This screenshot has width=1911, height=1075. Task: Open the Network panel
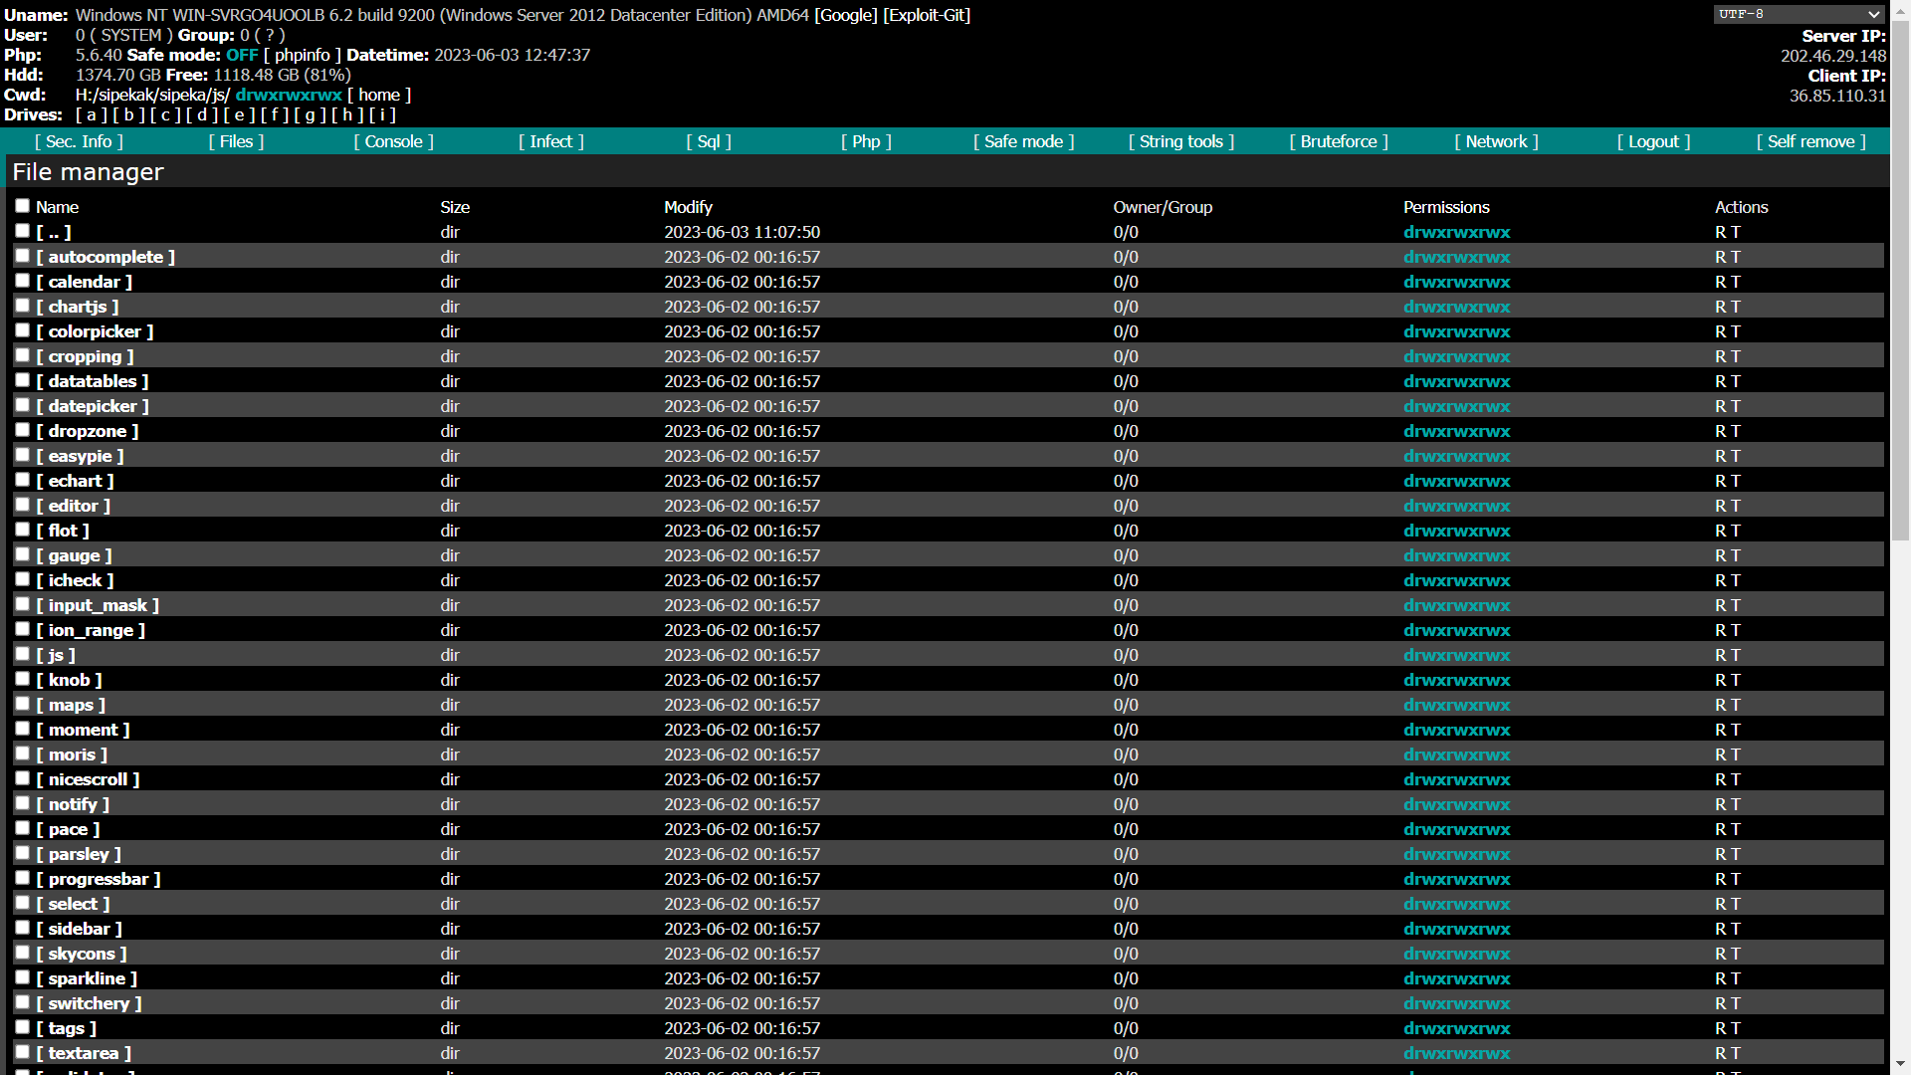[1498, 140]
